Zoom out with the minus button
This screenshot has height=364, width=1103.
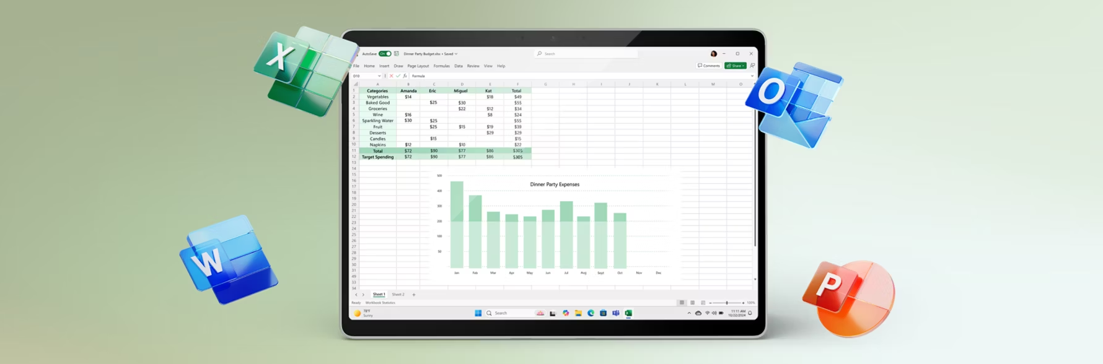[x=710, y=303]
